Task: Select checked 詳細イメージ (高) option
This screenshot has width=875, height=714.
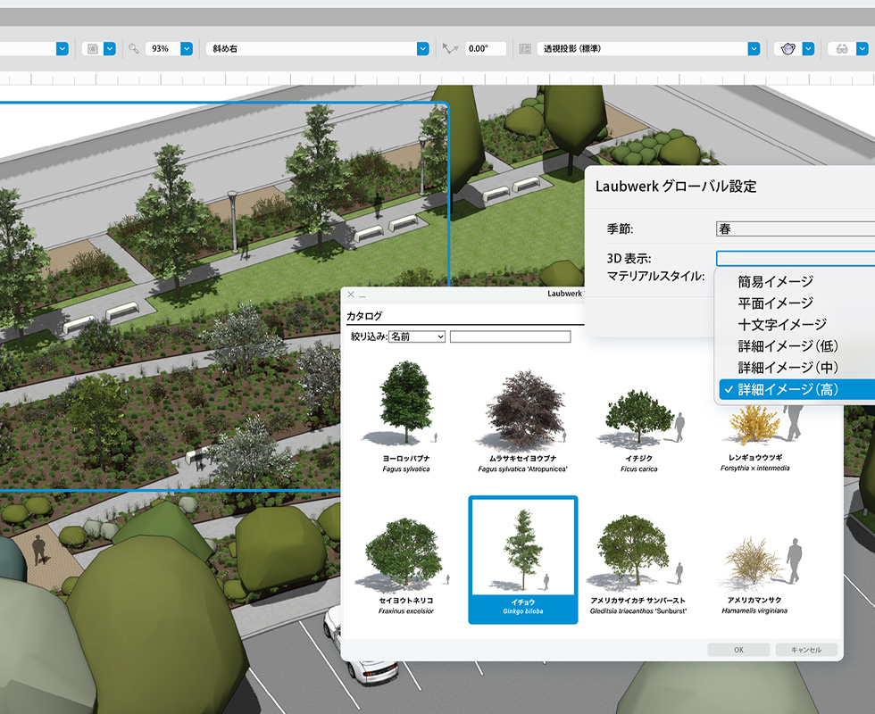Action: coord(796,389)
